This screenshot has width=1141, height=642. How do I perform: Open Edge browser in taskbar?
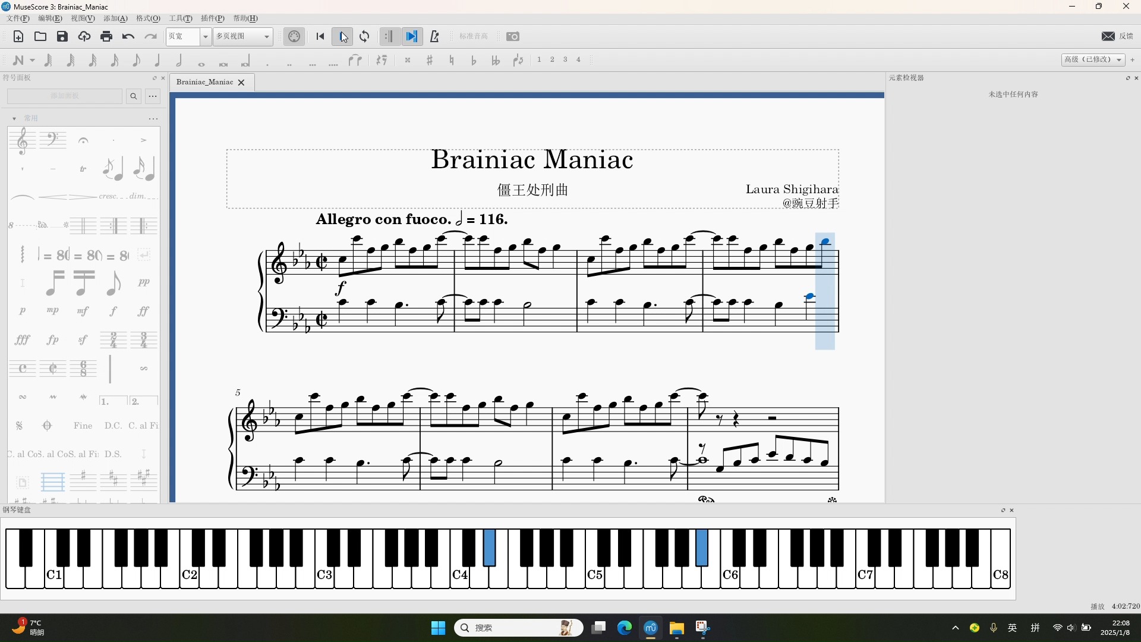[625, 628]
